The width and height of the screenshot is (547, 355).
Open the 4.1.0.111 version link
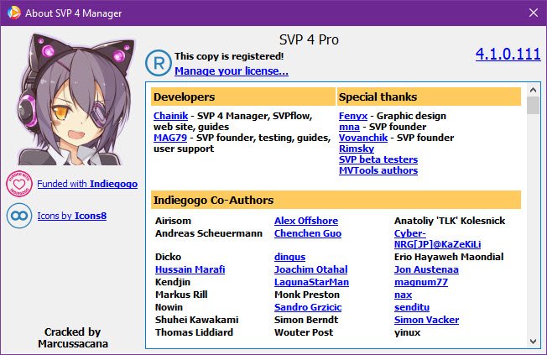click(x=508, y=54)
